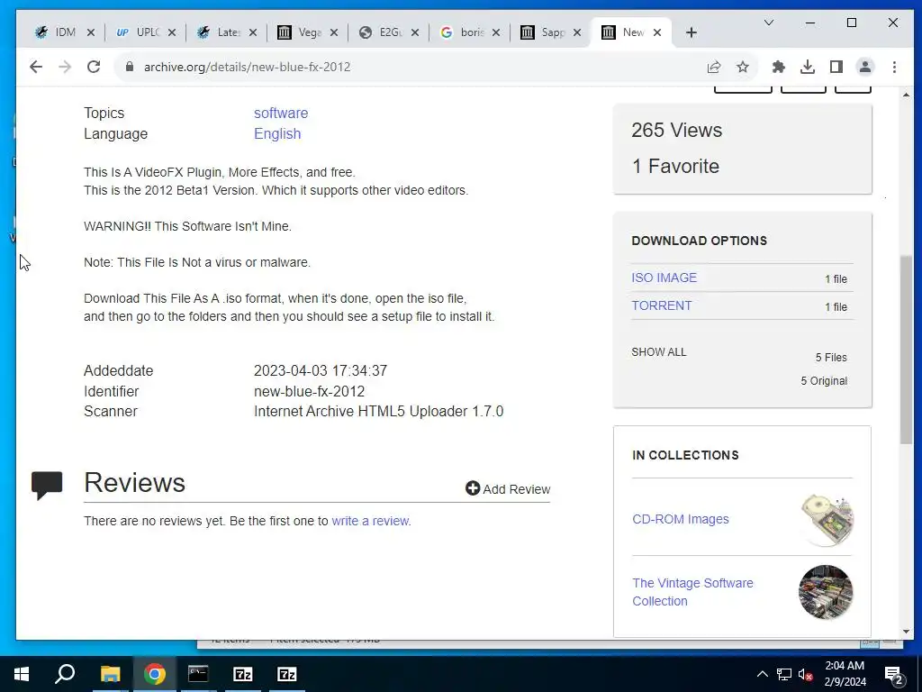Open second 7-Zip taskbar icon

pyautogui.click(x=287, y=674)
